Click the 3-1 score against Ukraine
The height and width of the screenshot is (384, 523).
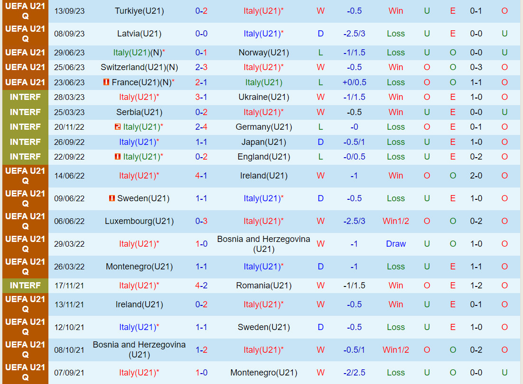pos(201,97)
